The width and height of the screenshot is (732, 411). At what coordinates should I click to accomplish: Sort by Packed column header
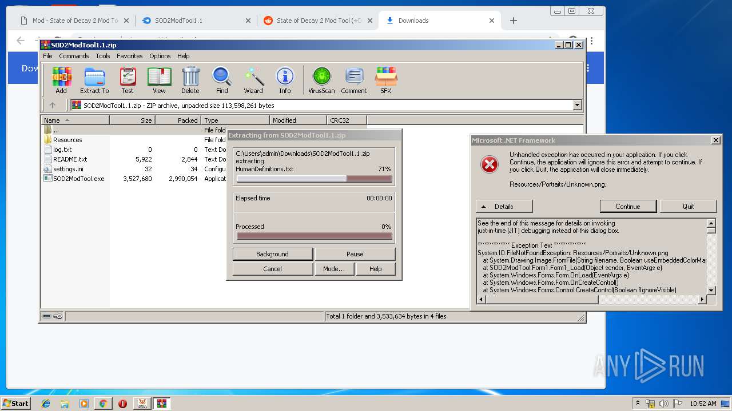pyautogui.click(x=178, y=120)
